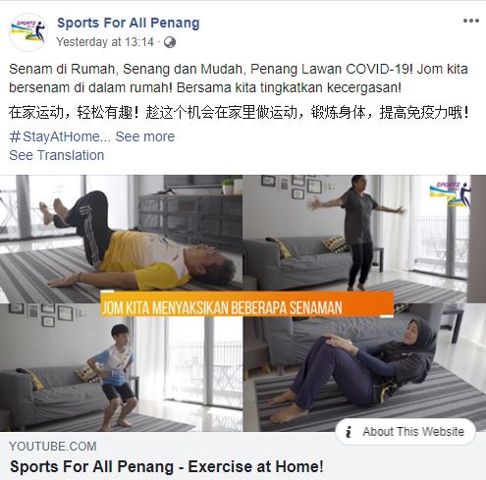Click the Chinese post text line
The height and width of the screenshot is (480, 486).
[x=239, y=113]
